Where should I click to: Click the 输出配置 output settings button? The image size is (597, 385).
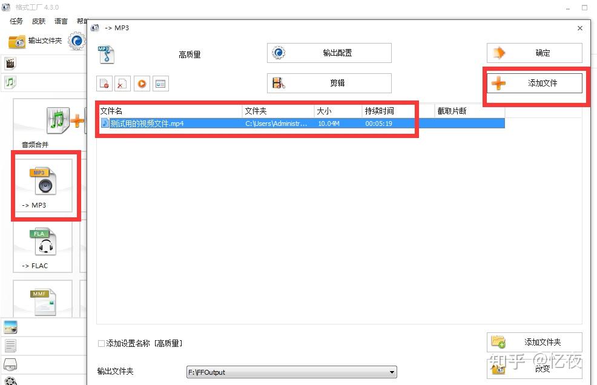(x=329, y=53)
